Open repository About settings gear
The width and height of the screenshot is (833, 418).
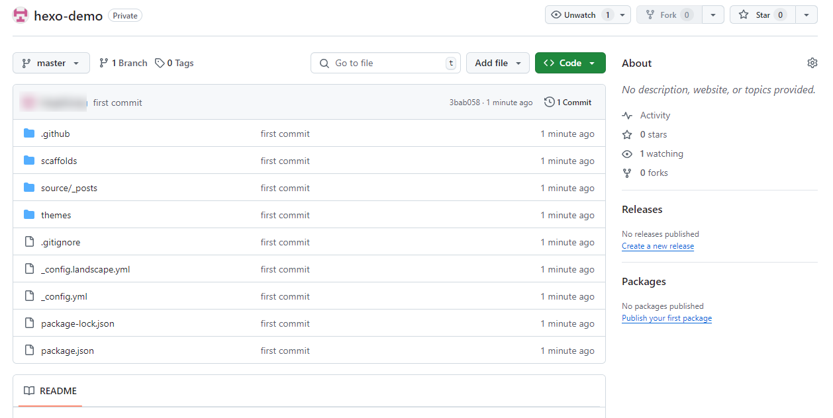pyautogui.click(x=812, y=63)
